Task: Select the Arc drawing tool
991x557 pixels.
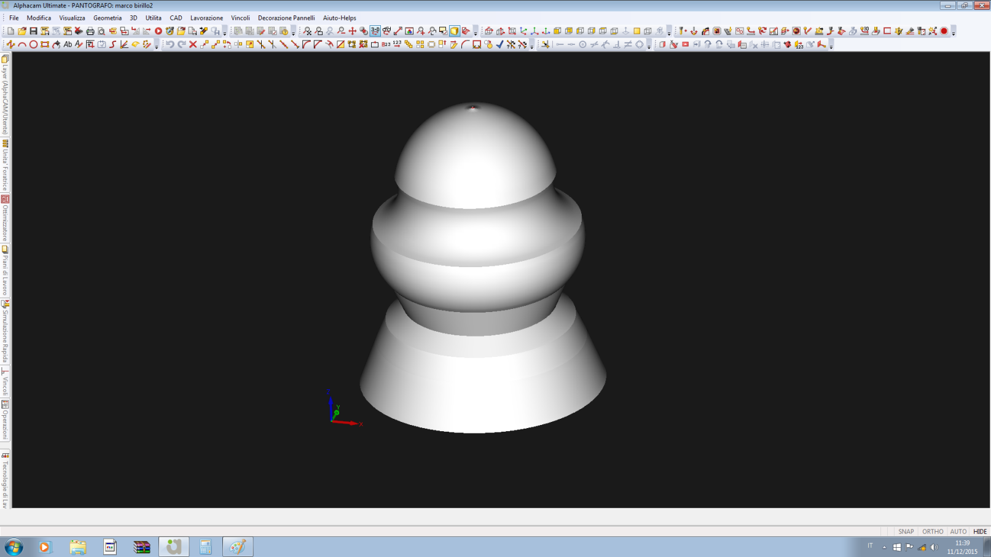Action: click(22, 44)
